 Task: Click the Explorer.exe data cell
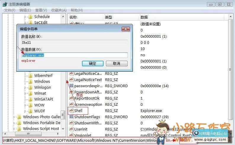coord(151,111)
